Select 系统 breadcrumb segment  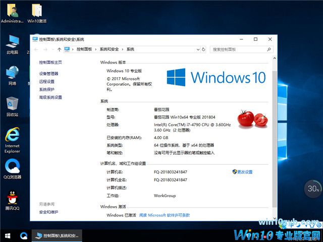click(x=130, y=49)
